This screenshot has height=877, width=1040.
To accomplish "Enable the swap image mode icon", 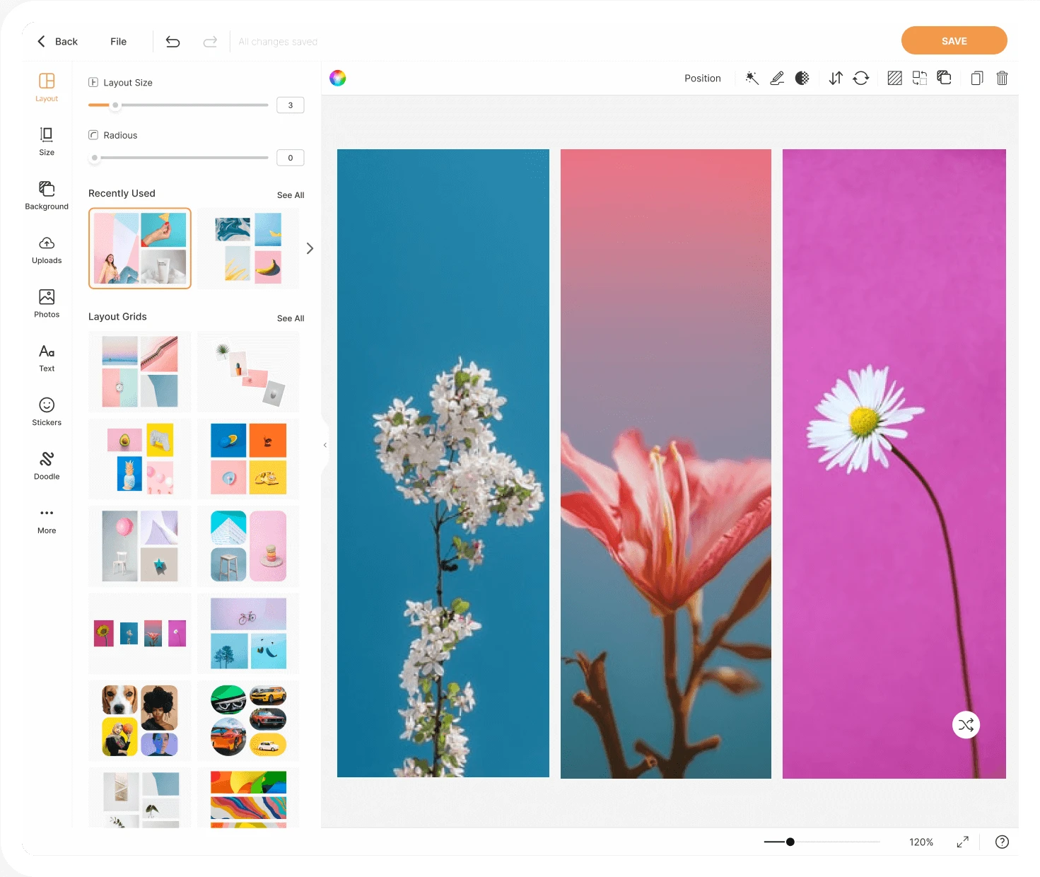I will click(x=920, y=78).
